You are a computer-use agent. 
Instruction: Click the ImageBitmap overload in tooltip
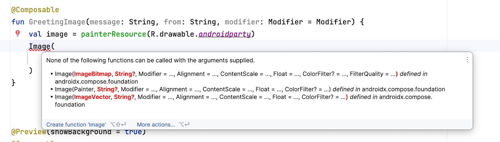pyautogui.click(x=92, y=74)
